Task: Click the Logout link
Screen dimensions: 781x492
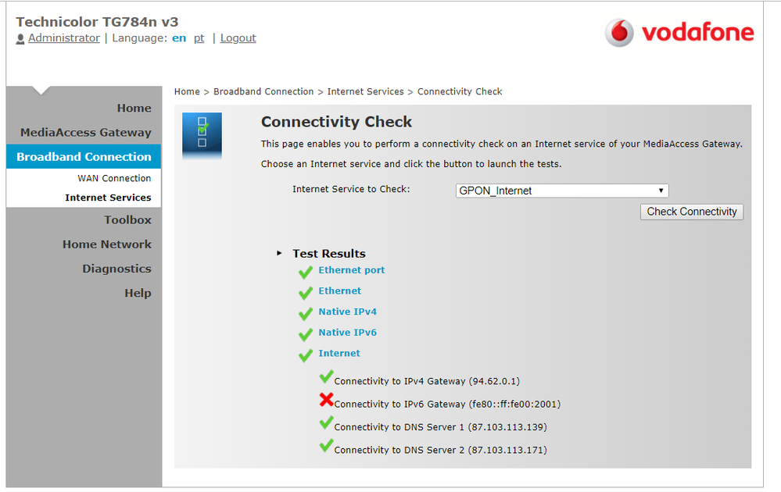Action: 238,38
